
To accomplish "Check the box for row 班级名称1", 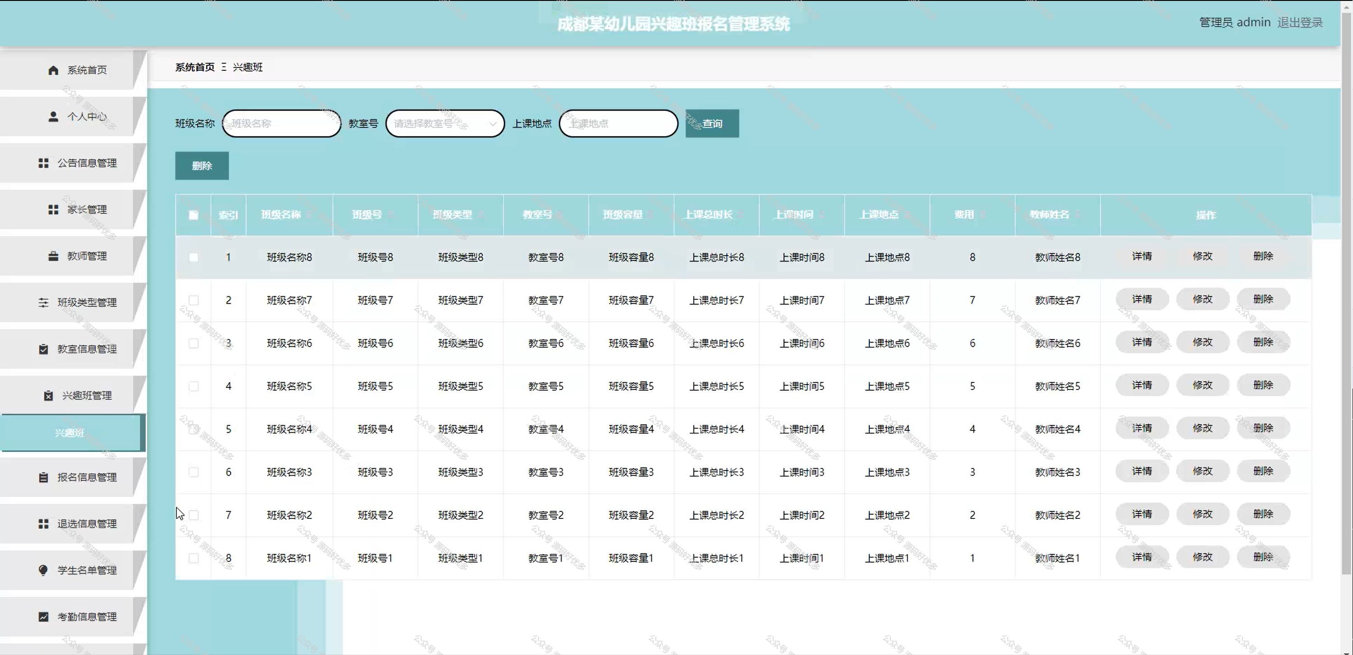I will (193, 559).
